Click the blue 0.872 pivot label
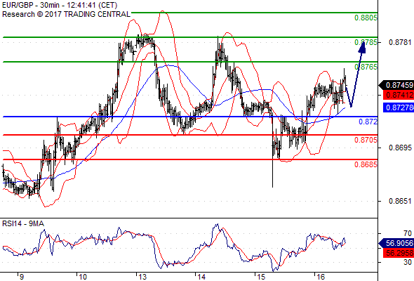The height and width of the screenshot is (281, 414). click(368, 122)
